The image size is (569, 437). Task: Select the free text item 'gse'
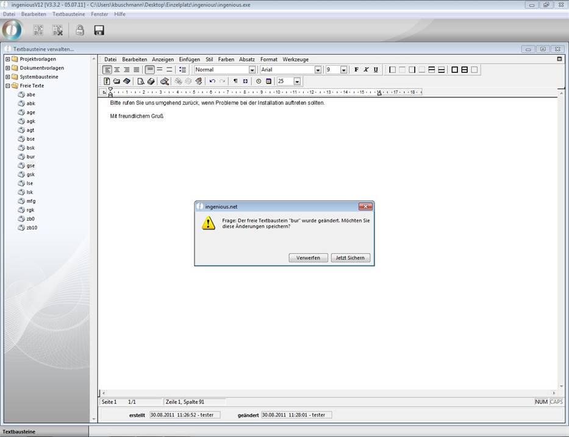pyautogui.click(x=30, y=166)
